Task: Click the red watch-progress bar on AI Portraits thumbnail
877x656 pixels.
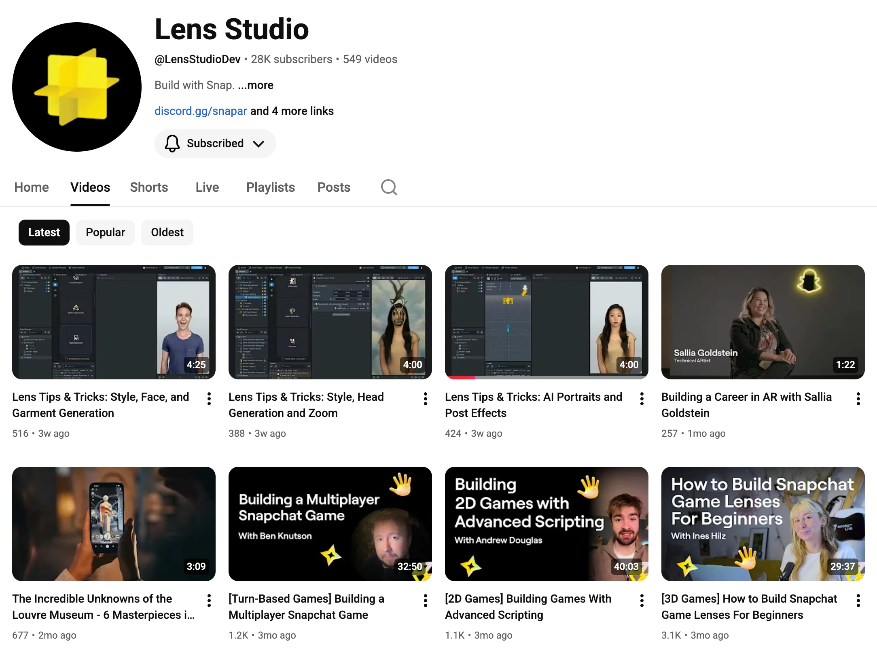Action: (x=460, y=378)
